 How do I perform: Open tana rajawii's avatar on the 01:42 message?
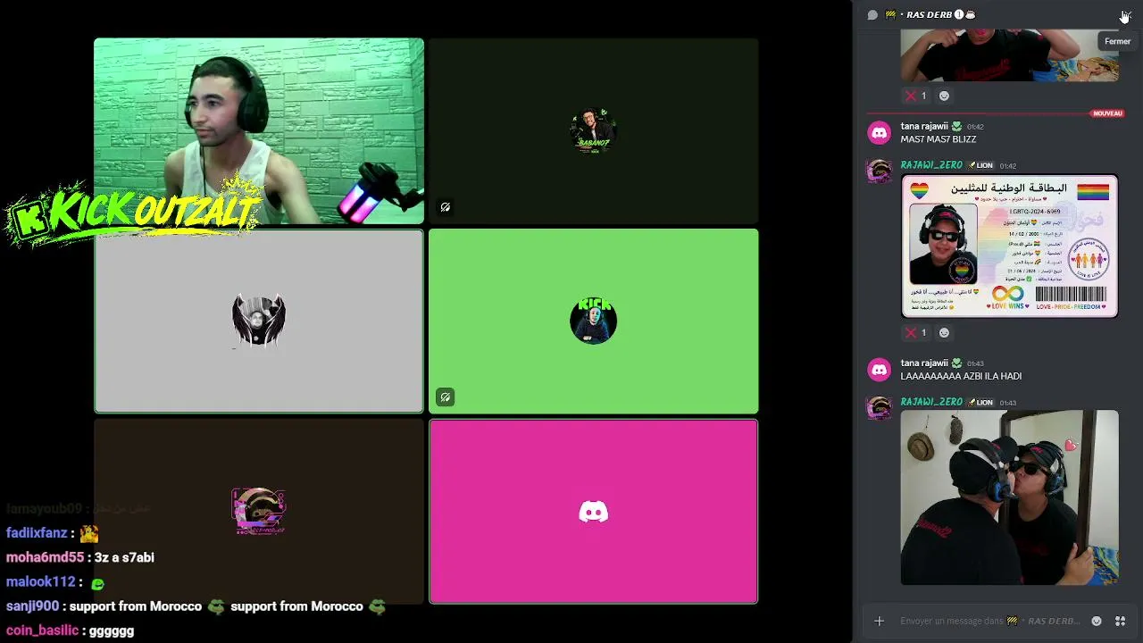click(880, 133)
